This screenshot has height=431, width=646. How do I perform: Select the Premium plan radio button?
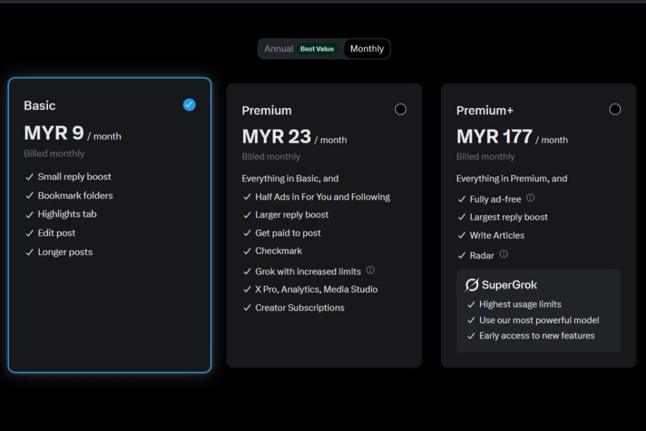(x=401, y=109)
